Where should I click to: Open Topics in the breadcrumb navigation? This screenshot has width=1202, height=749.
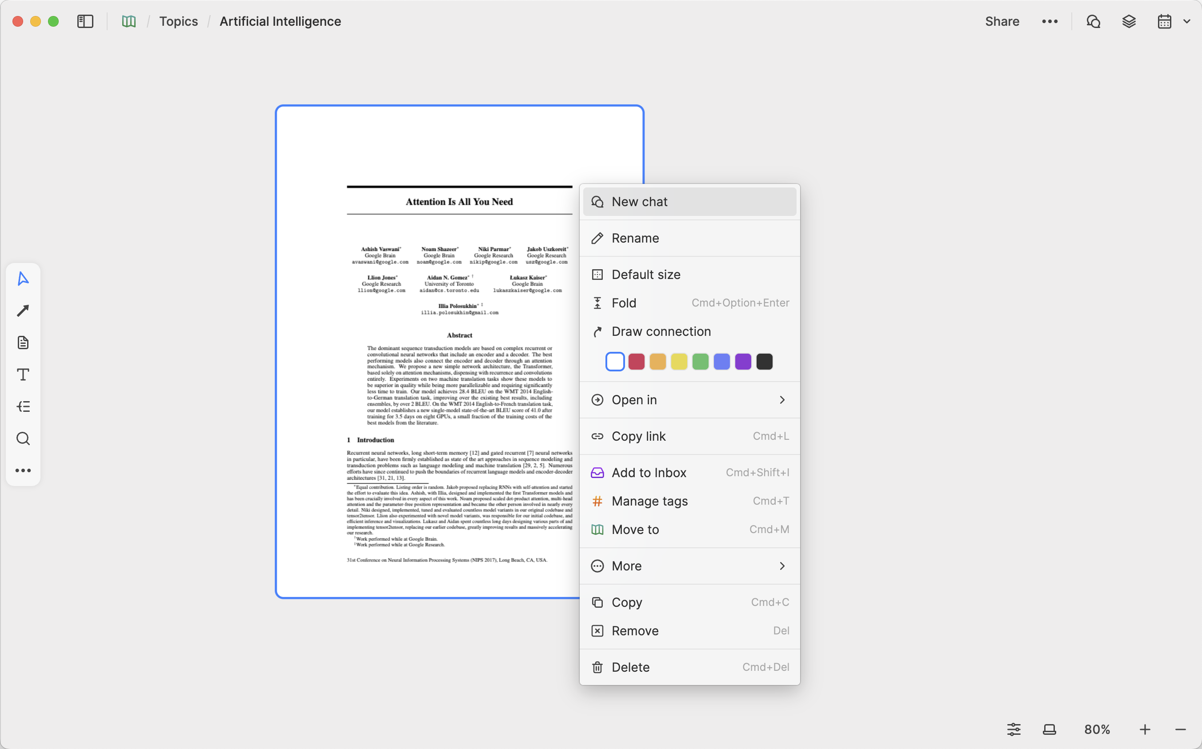178,21
